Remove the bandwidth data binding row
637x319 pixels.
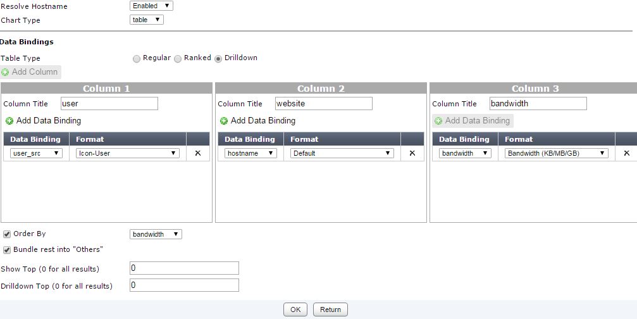pos(627,153)
